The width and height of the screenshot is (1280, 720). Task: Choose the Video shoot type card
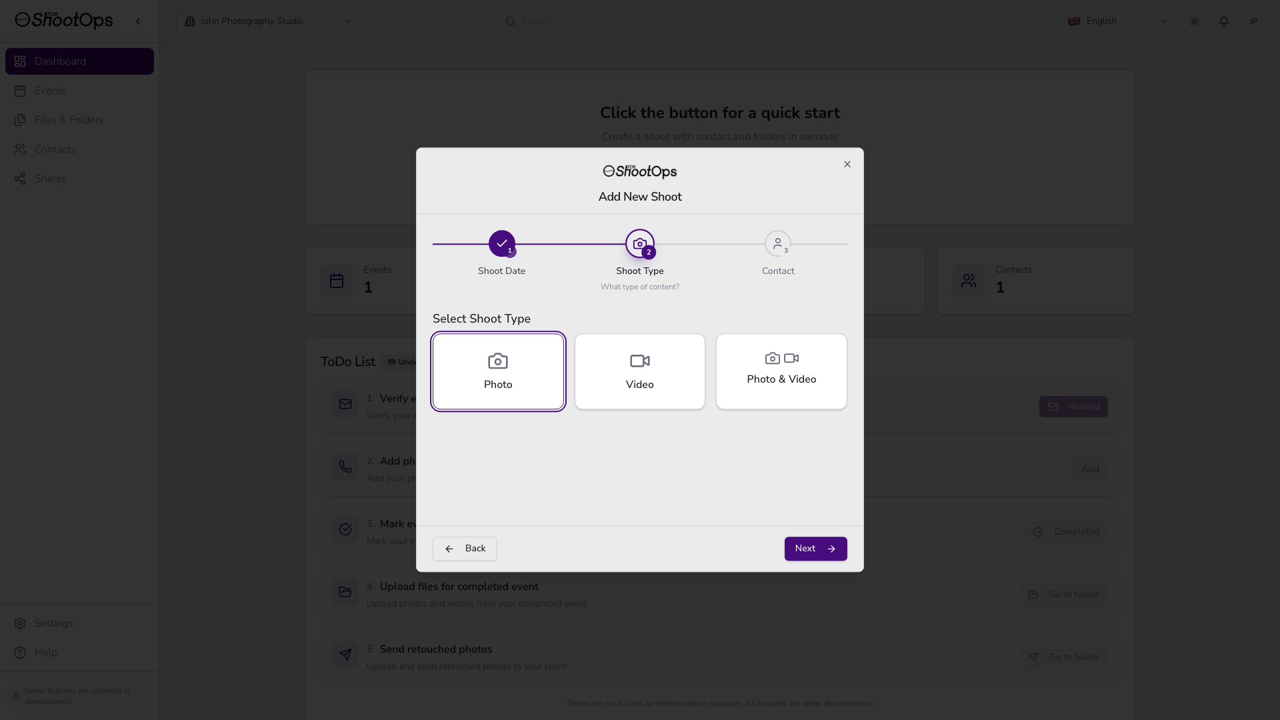pos(639,371)
